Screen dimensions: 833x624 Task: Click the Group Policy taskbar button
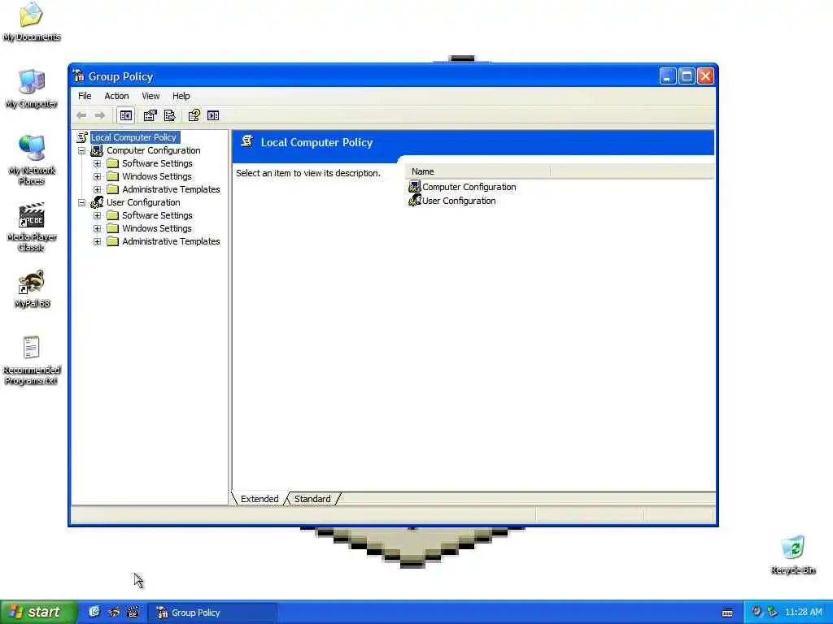click(212, 613)
